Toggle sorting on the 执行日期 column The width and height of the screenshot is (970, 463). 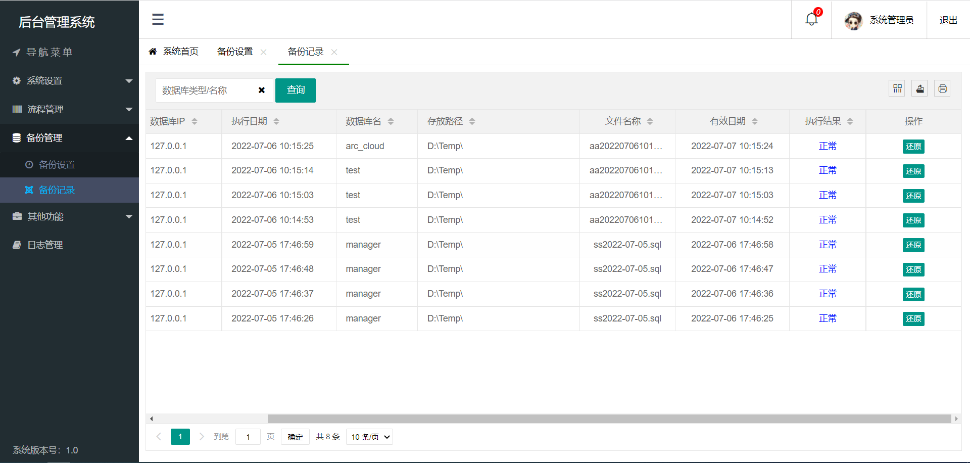pos(276,121)
